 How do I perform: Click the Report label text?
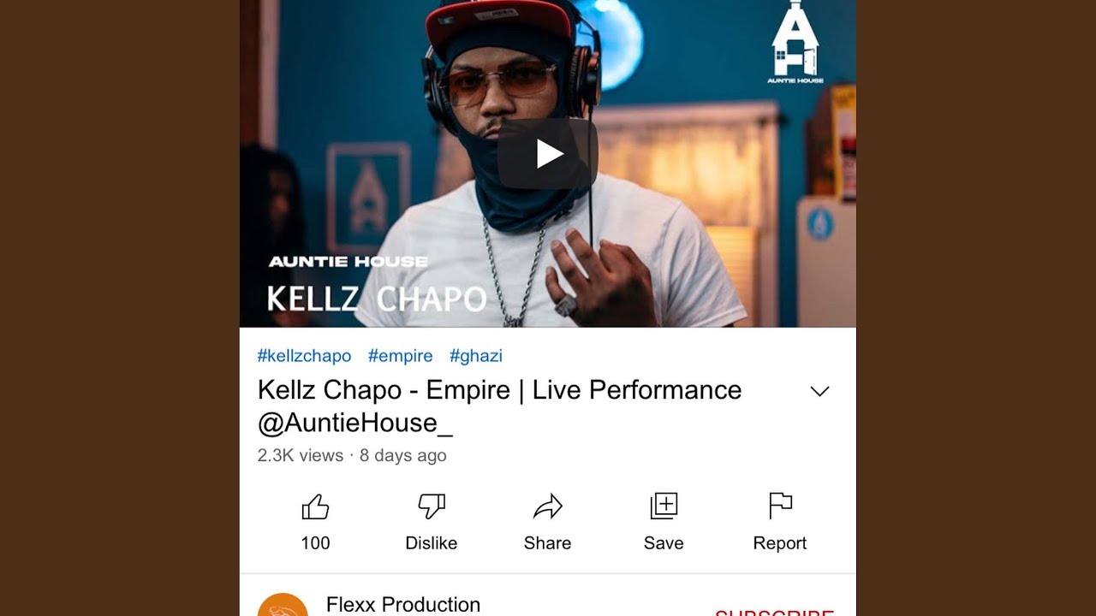tap(780, 543)
